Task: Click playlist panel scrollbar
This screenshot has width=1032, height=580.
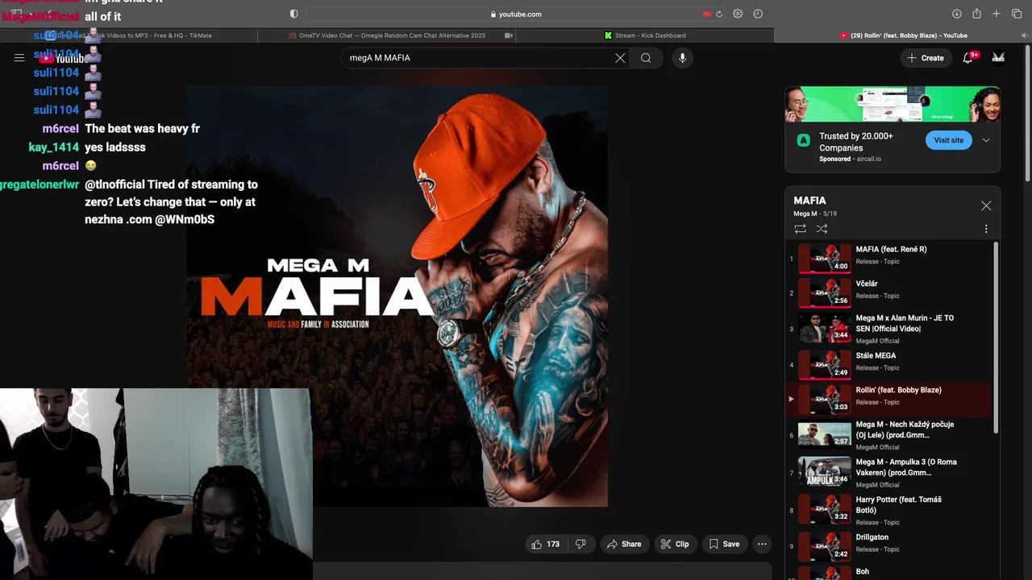Action: tap(996, 337)
